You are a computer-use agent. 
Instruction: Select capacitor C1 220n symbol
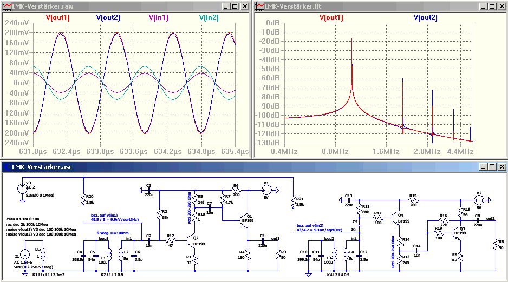coord(263,240)
